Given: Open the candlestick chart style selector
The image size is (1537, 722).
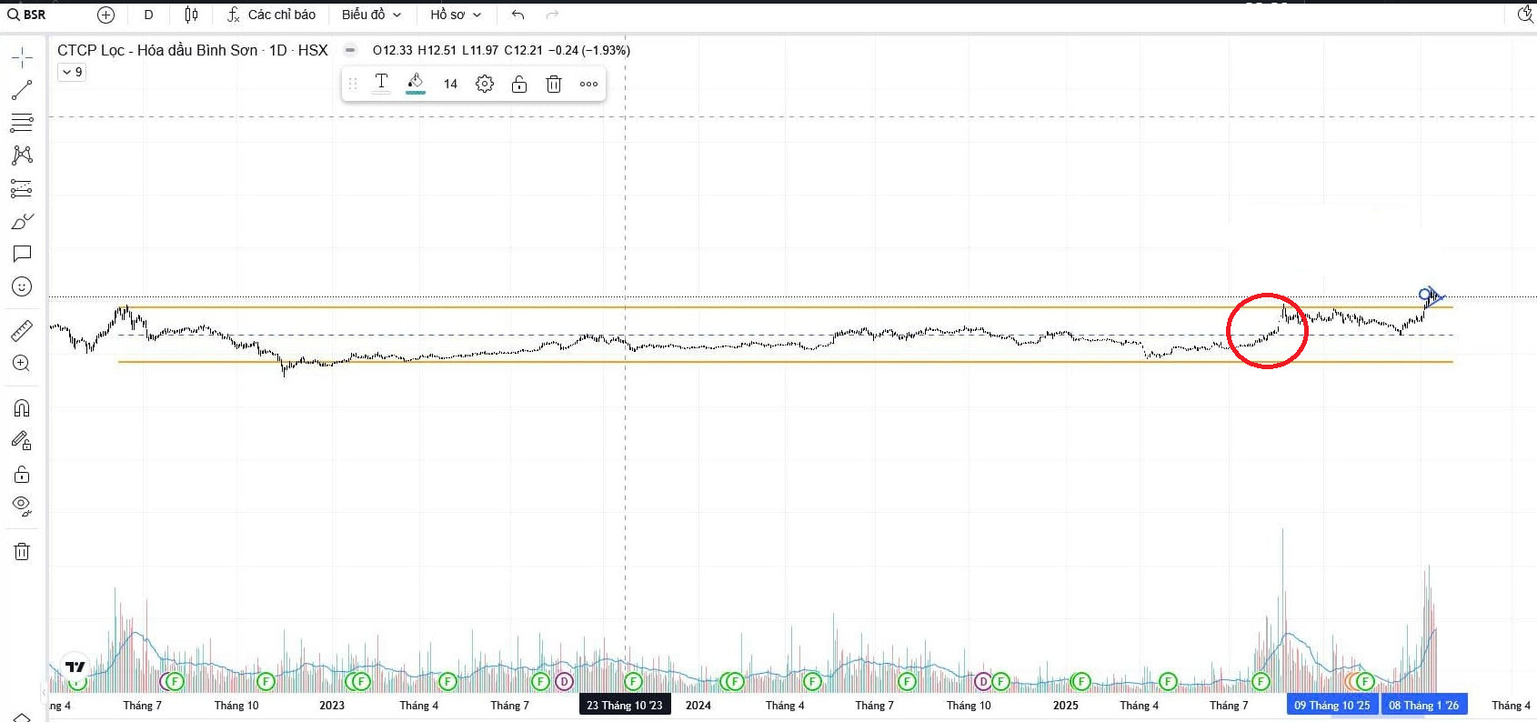Looking at the screenshot, I should (191, 15).
